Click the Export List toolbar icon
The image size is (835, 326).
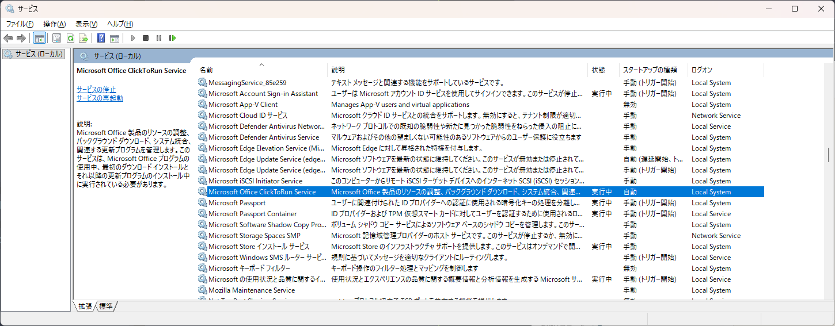tap(83, 38)
